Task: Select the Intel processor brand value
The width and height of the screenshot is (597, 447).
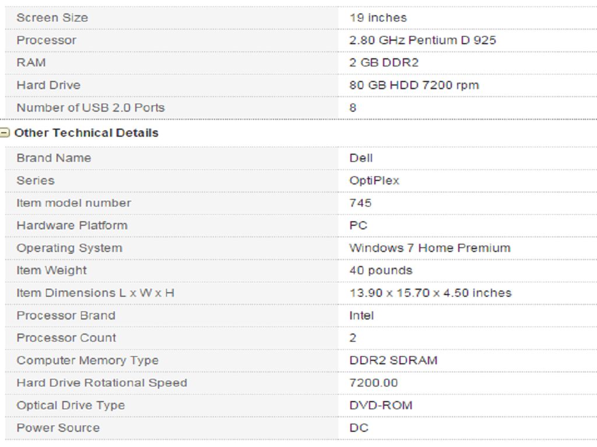Action: [x=361, y=315]
